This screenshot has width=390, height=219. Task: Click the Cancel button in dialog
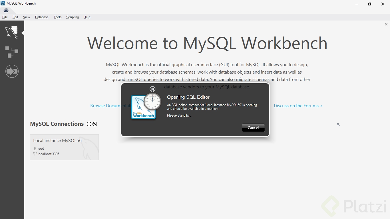pyautogui.click(x=253, y=128)
